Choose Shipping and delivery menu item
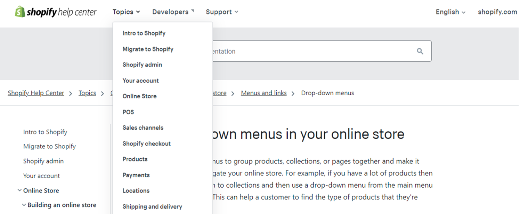This screenshot has width=520, height=214. point(152,207)
